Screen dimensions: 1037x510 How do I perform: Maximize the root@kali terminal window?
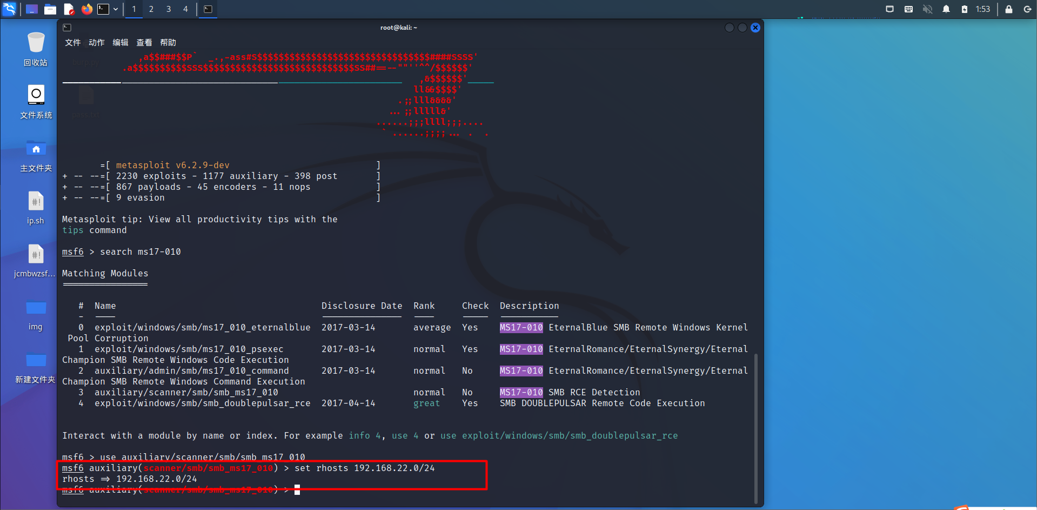(x=742, y=28)
